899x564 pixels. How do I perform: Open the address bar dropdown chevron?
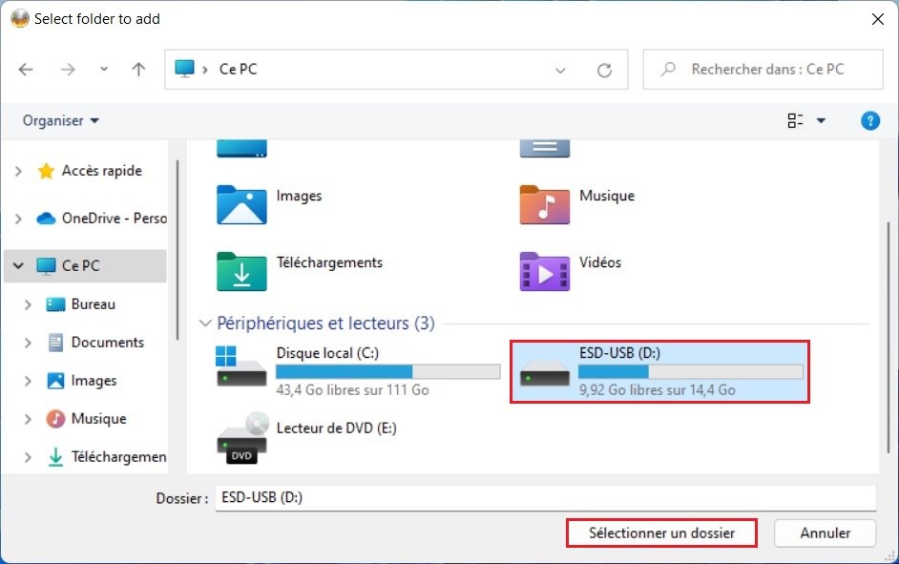561,70
